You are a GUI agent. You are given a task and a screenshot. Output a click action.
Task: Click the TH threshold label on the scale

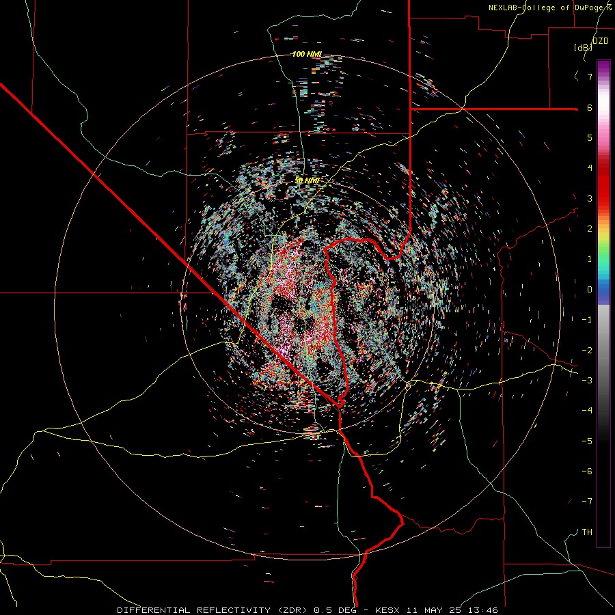pyautogui.click(x=587, y=532)
